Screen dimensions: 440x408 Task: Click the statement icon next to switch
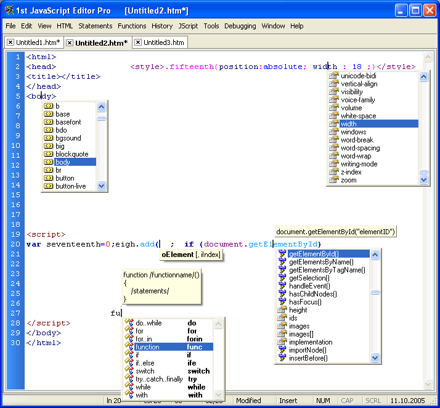pos(129,370)
